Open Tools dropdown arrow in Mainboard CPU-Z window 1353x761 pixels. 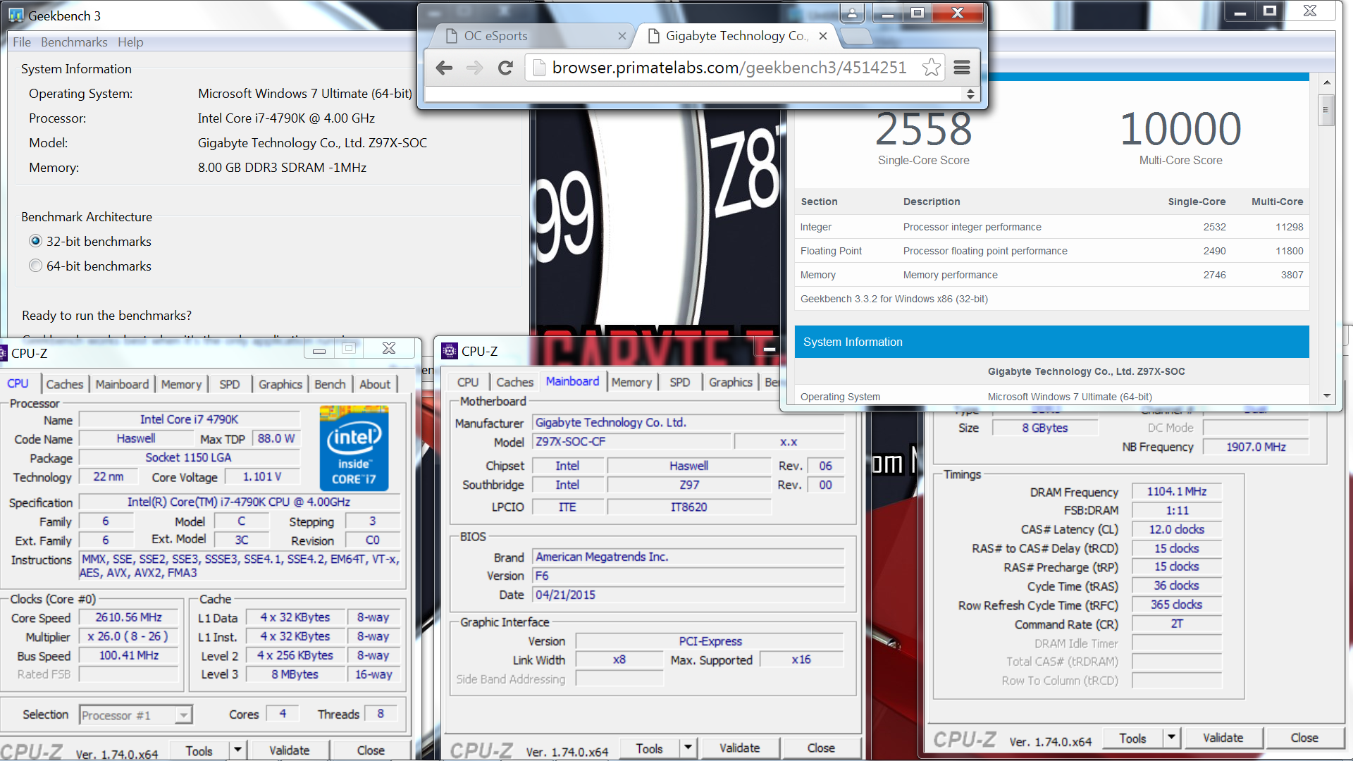point(688,748)
